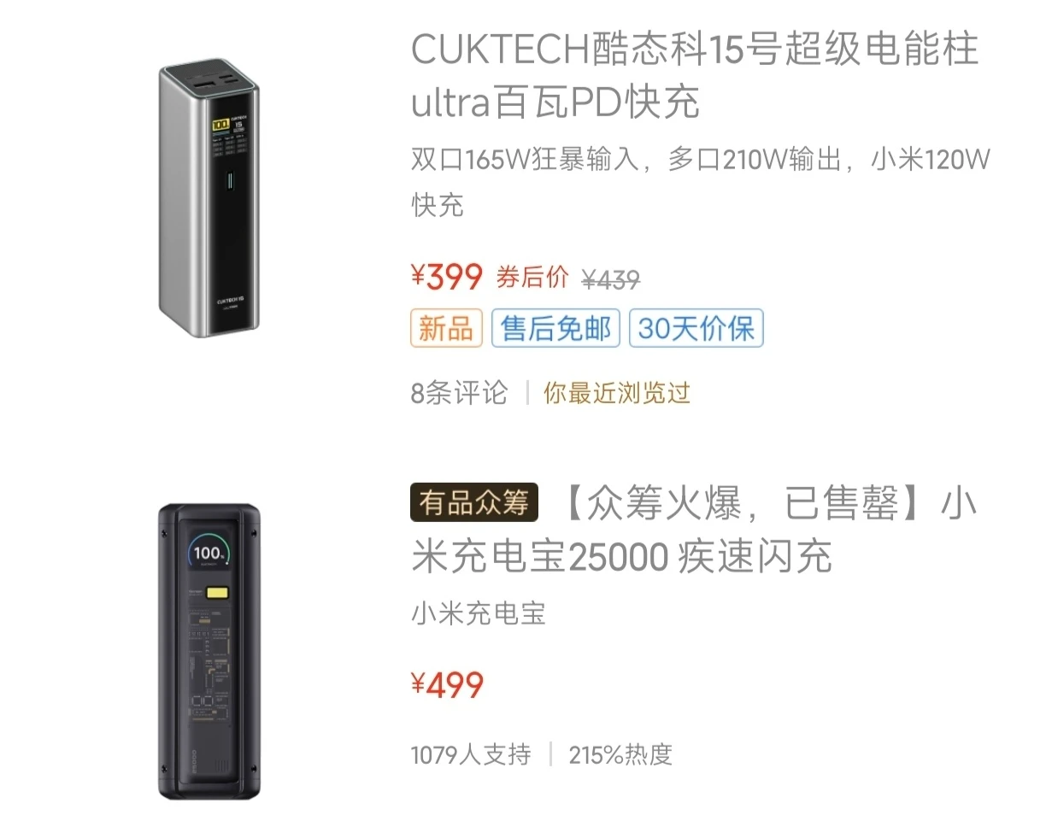The height and width of the screenshot is (833, 1046).
Task: Click the ¥399 discounted price
Action: coord(447,277)
